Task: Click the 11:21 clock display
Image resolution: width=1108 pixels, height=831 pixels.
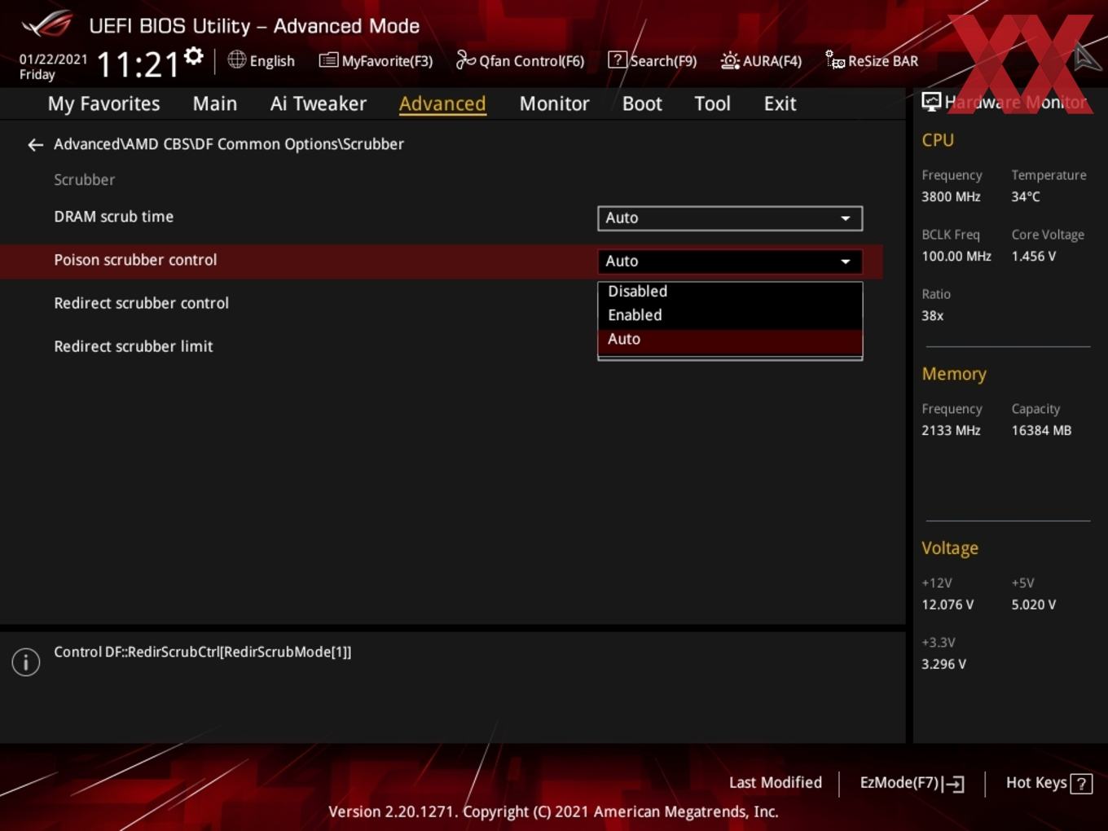Action: [x=138, y=64]
